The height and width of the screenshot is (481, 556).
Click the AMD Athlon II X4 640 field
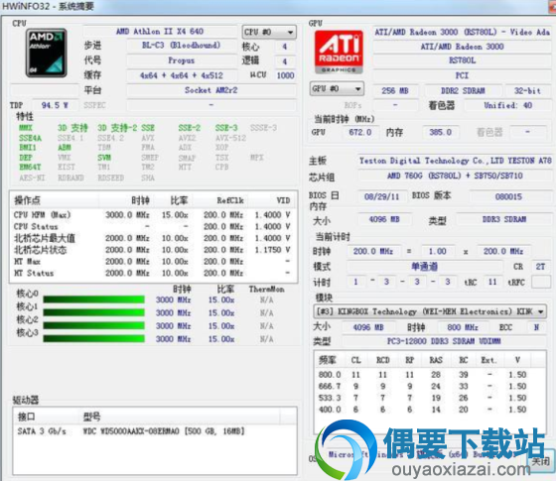coord(160,32)
